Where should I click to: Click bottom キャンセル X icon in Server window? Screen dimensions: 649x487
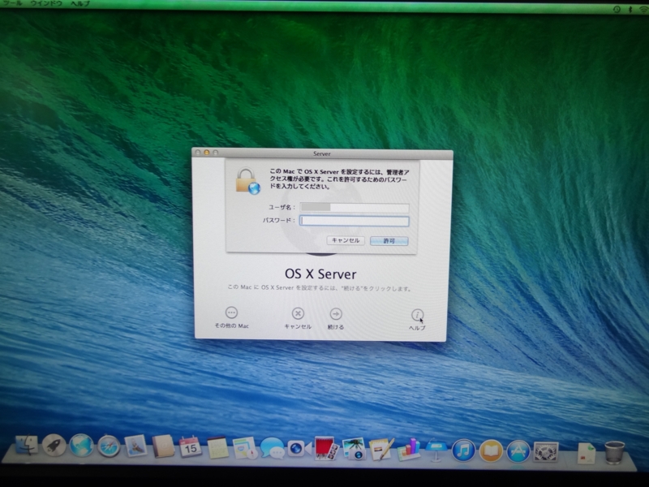click(x=298, y=313)
